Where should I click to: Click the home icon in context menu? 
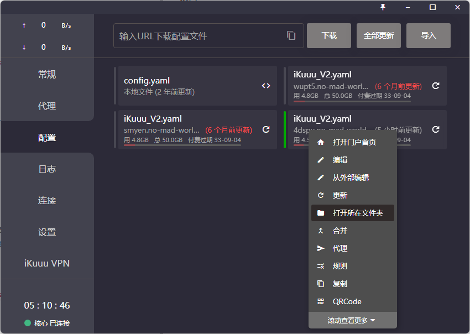321,142
